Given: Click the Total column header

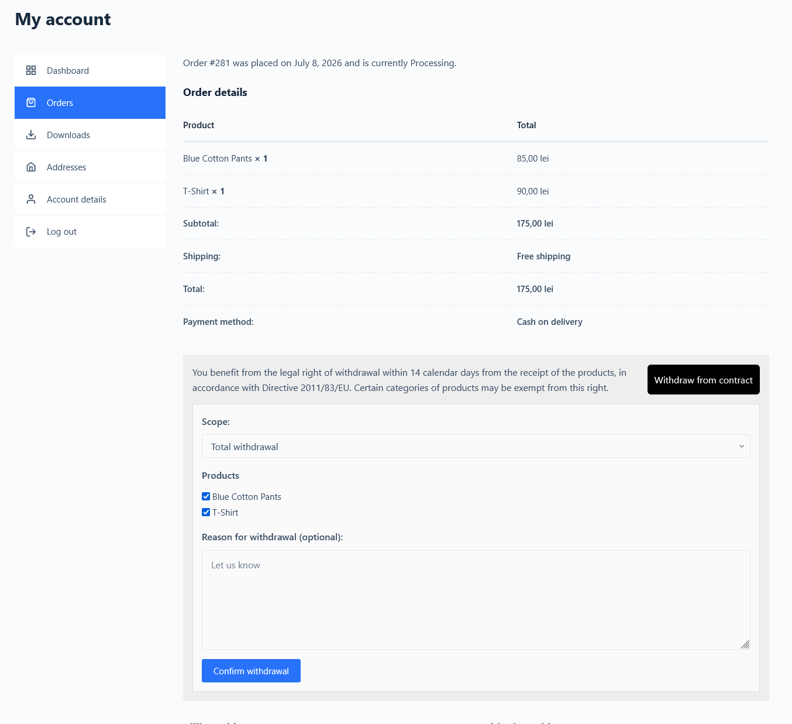Looking at the screenshot, I should (x=526, y=125).
